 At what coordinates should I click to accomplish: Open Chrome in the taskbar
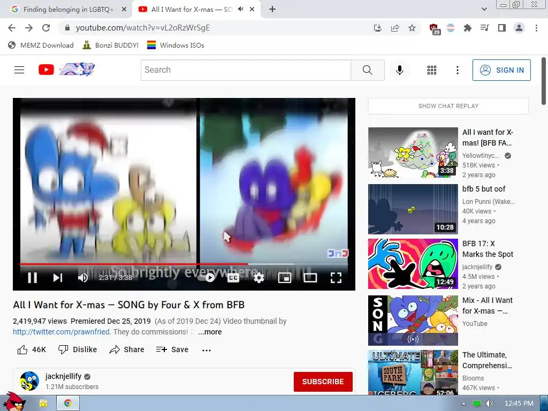coord(68,403)
